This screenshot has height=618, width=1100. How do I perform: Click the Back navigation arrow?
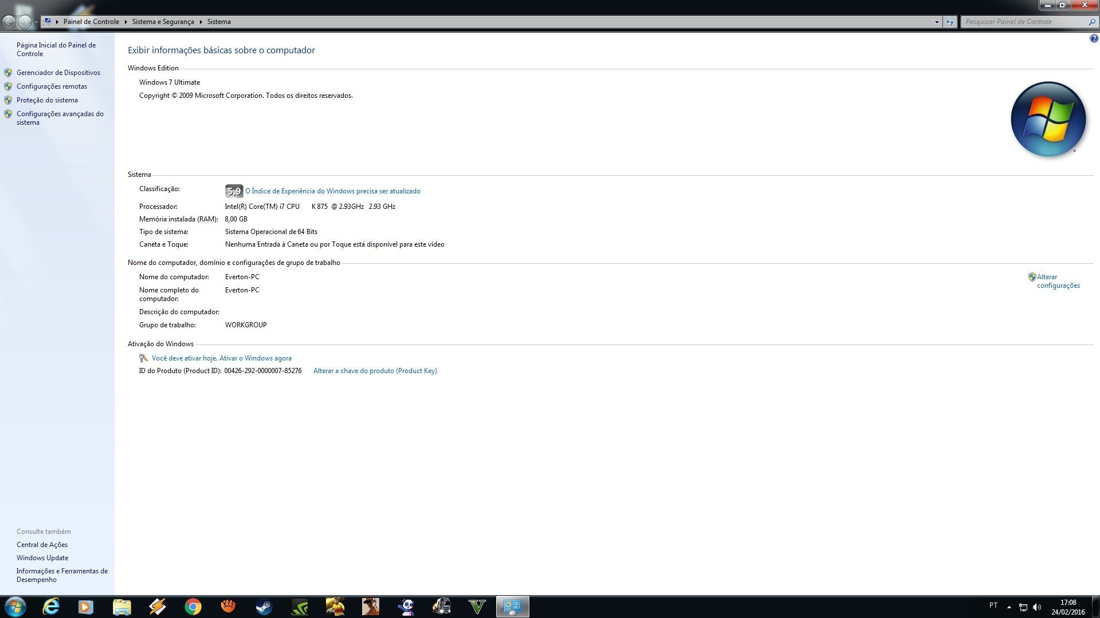(x=9, y=22)
